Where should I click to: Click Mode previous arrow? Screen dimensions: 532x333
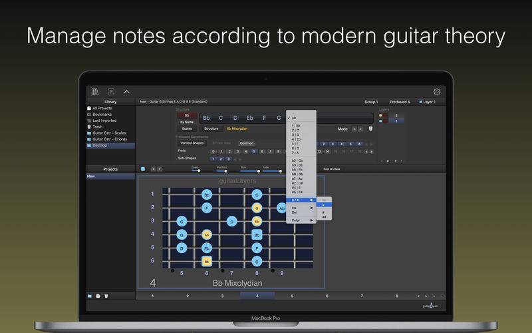354,129
